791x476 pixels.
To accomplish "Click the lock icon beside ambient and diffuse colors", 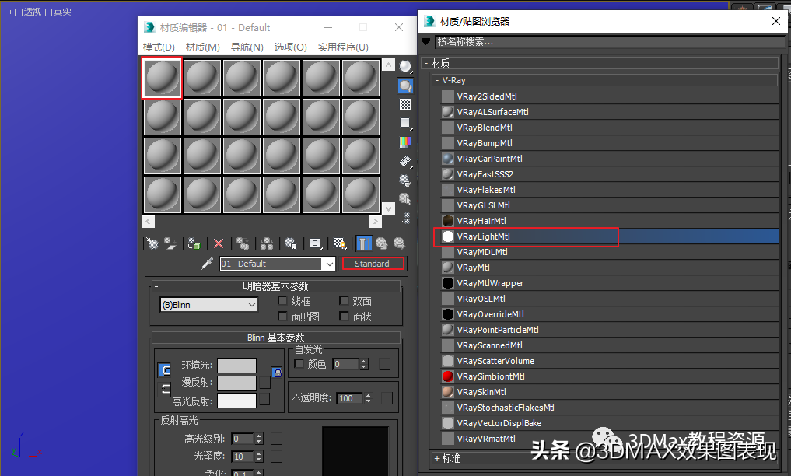I will coord(277,373).
